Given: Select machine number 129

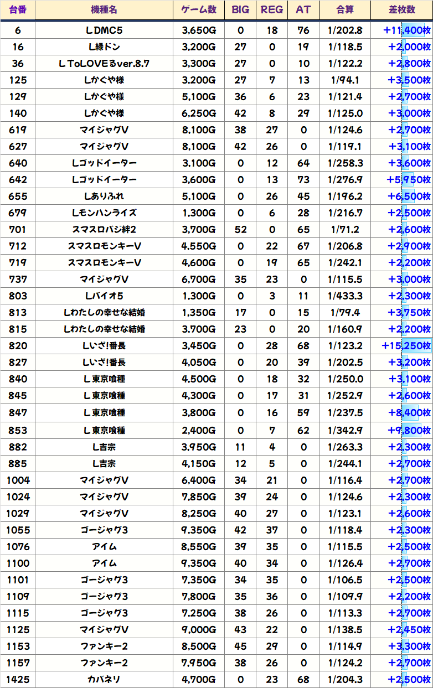Looking at the screenshot, I should (x=18, y=97).
